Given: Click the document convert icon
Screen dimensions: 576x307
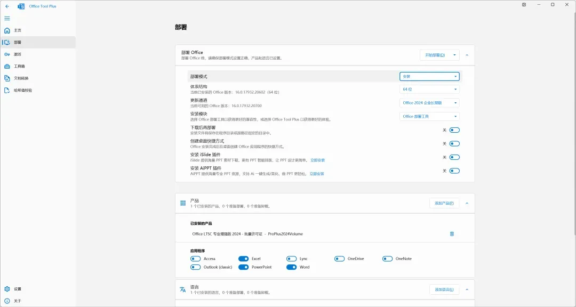Looking at the screenshot, I should 7,78.
